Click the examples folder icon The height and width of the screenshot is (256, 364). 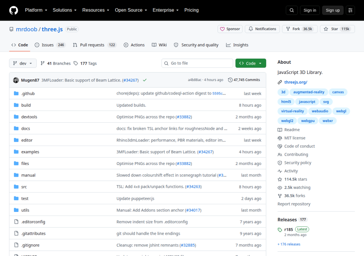tap(16, 152)
